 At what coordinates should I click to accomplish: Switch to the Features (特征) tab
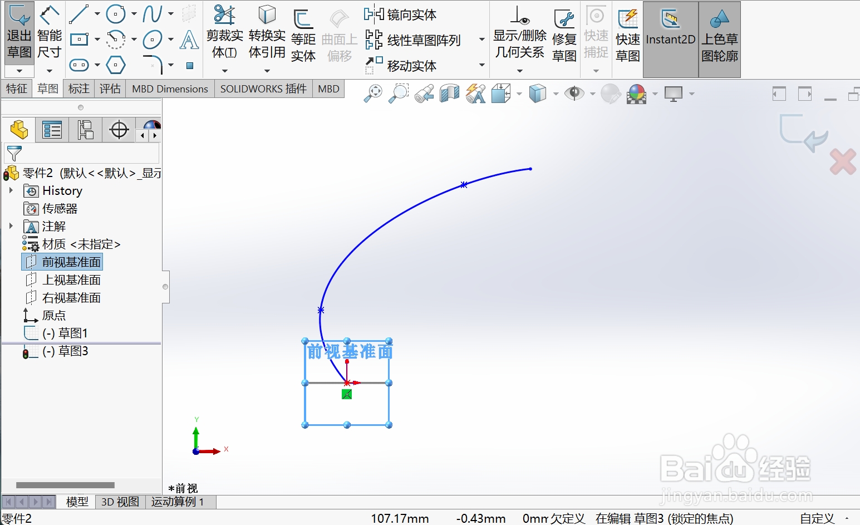click(17, 89)
